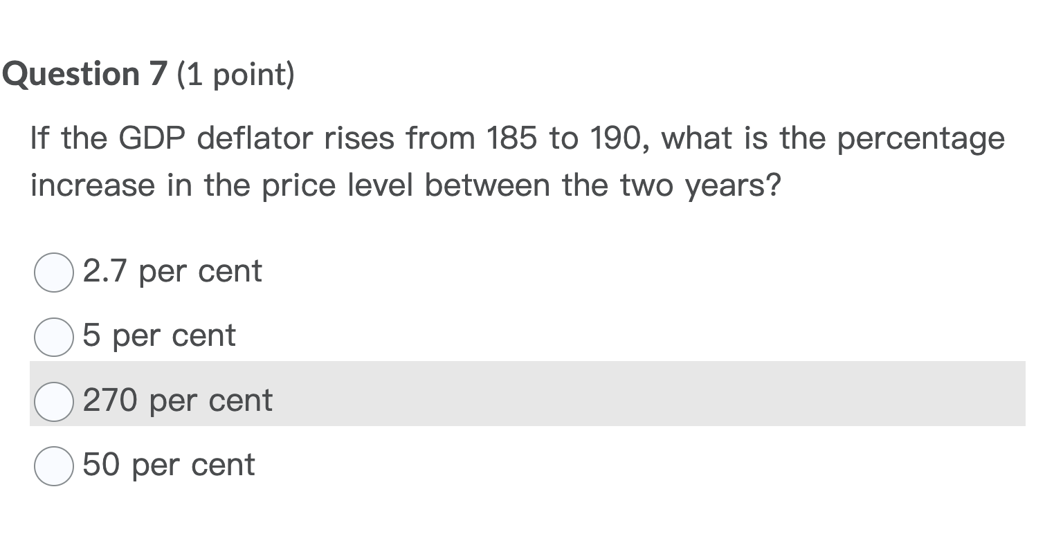This screenshot has height=534, width=1063.
Task: Click the Question 7 heading
Action: click(x=83, y=73)
